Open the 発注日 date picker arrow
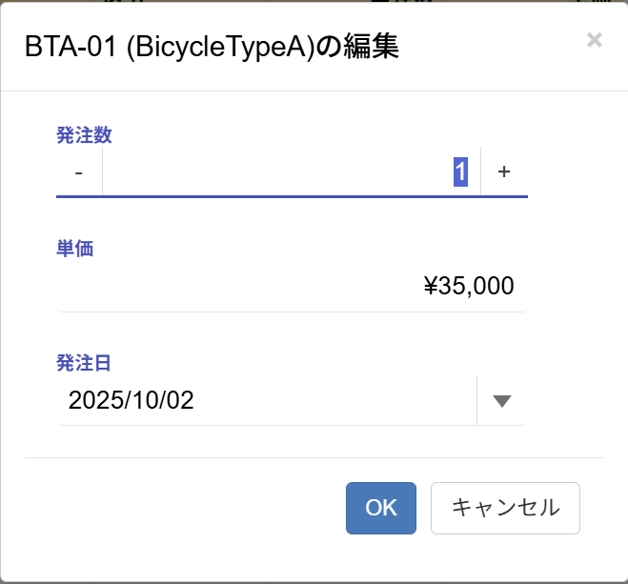 502,400
